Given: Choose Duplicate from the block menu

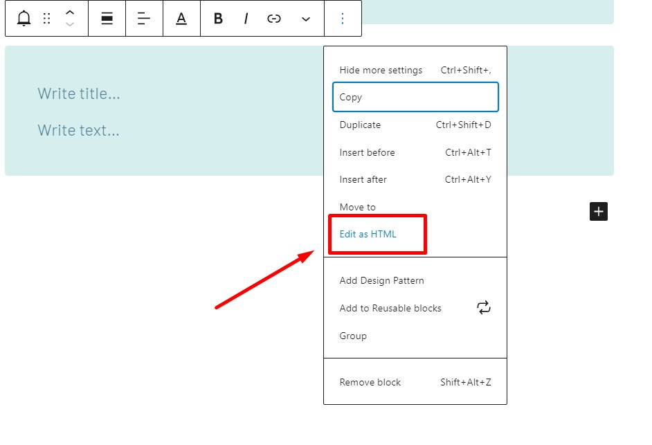Looking at the screenshot, I should [x=415, y=125].
